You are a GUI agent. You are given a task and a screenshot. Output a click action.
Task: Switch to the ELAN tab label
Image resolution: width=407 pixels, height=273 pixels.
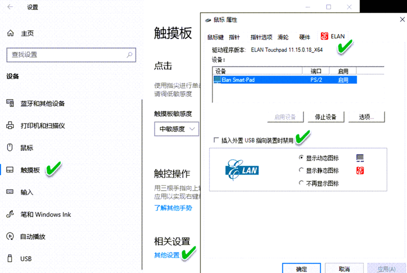pyautogui.click(x=338, y=36)
